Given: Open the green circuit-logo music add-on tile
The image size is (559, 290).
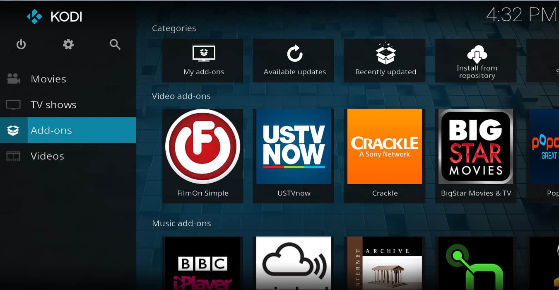Looking at the screenshot, I should coord(476,263).
